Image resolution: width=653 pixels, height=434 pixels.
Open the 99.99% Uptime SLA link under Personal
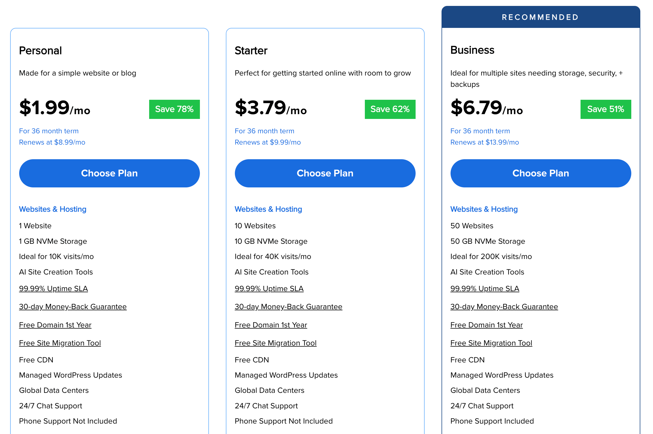[53, 288]
